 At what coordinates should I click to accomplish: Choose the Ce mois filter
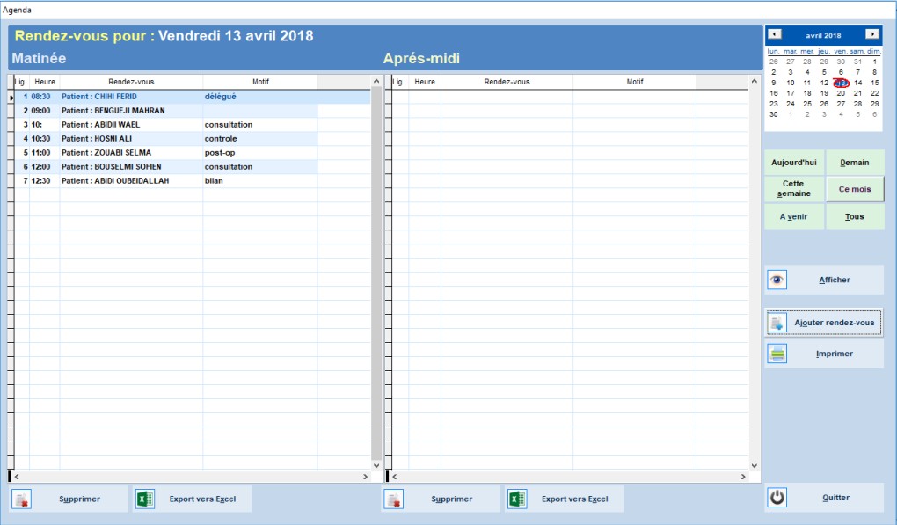pyautogui.click(x=854, y=189)
